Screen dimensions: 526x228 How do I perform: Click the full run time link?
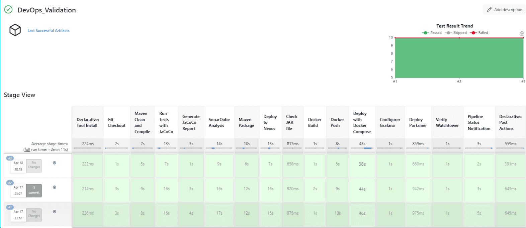[x=27, y=150]
